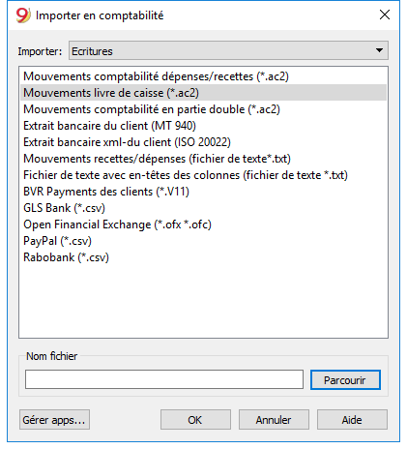
Task: Select Mouvements livre de caisse (*.ac2)
Action: pos(203,93)
